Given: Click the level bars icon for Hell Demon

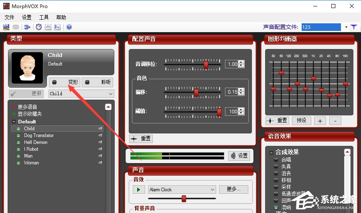Looking at the screenshot, I should point(100,142).
